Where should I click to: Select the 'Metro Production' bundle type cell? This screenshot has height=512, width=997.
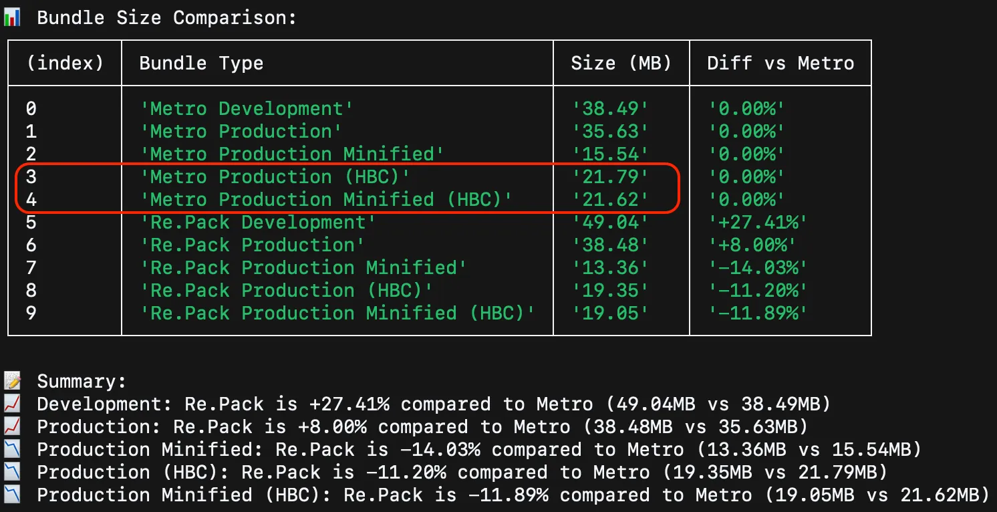pyautogui.click(x=241, y=131)
